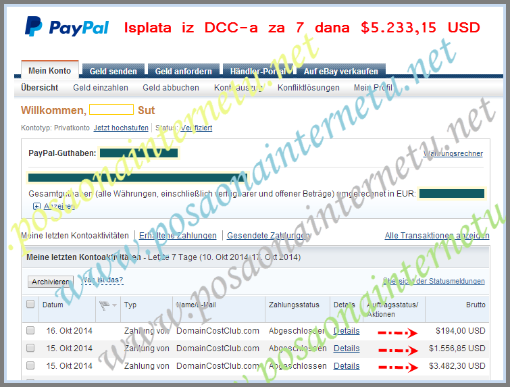Image resolution: width=510 pixels, height=387 pixels.
Task: Switch to the Geld senden tab
Action: (x=113, y=71)
